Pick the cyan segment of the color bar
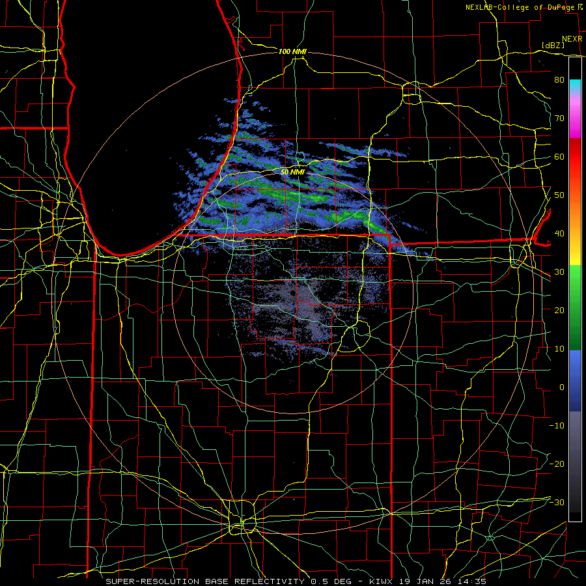The width and height of the screenshot is (586, 586). [575, 86]
